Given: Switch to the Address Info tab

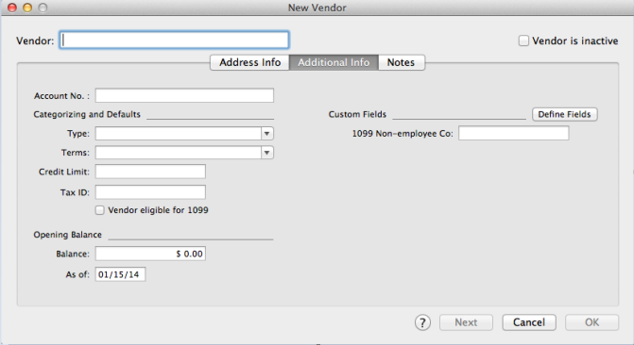Looking at the screenshot, I should (249, 62).
